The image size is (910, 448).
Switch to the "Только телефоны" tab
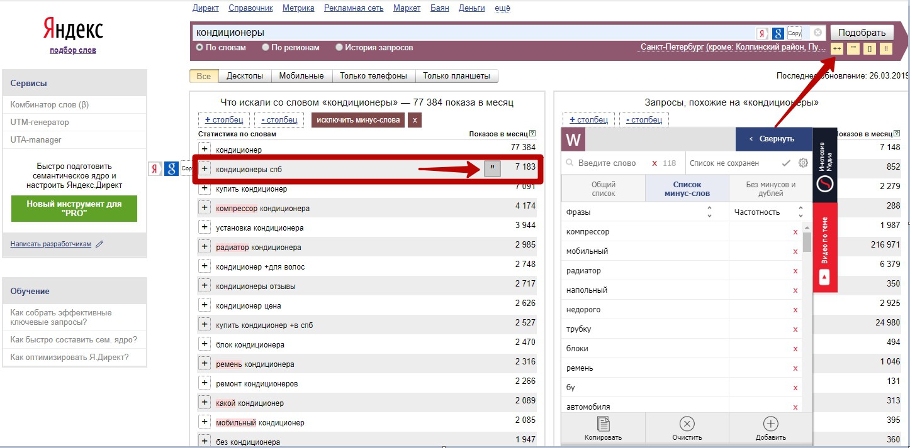[x=374, y=76]
